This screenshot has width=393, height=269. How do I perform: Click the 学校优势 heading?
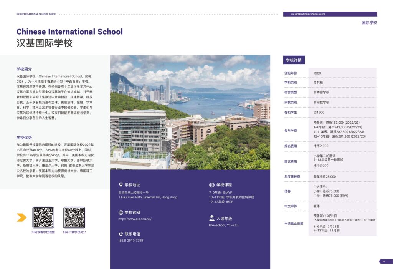pyautogui.click(x=24, y=138)
